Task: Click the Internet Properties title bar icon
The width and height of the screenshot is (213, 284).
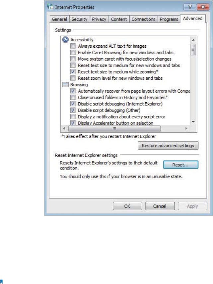Action: [50, 7]
